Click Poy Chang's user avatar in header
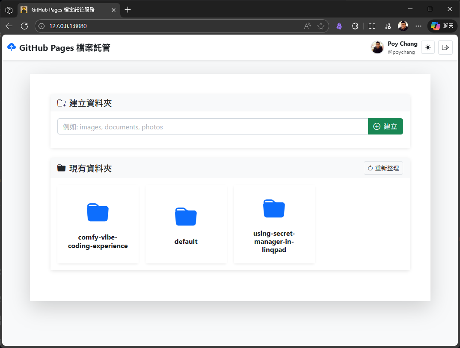 [x=377, y=47]
